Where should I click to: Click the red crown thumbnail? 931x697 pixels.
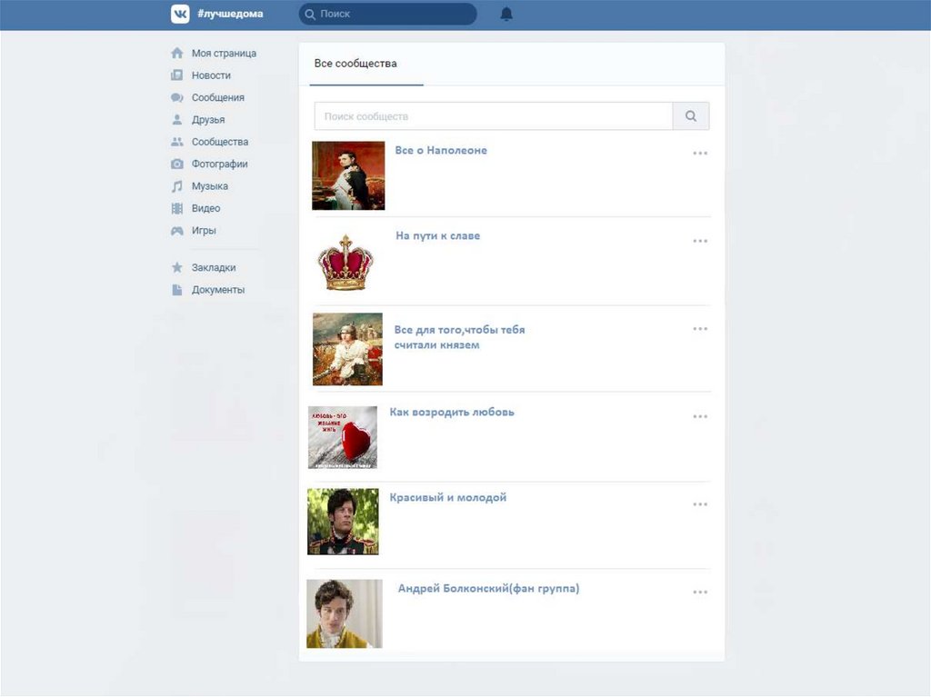point(345,262)
